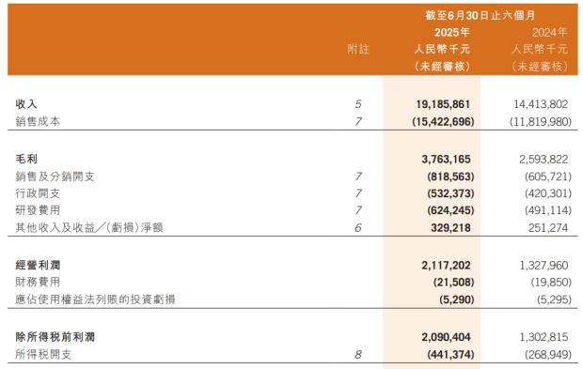The image size is (583, 369).
Task: Click 2024 gross profit 2,593,822
Action: tap(544, 160)
